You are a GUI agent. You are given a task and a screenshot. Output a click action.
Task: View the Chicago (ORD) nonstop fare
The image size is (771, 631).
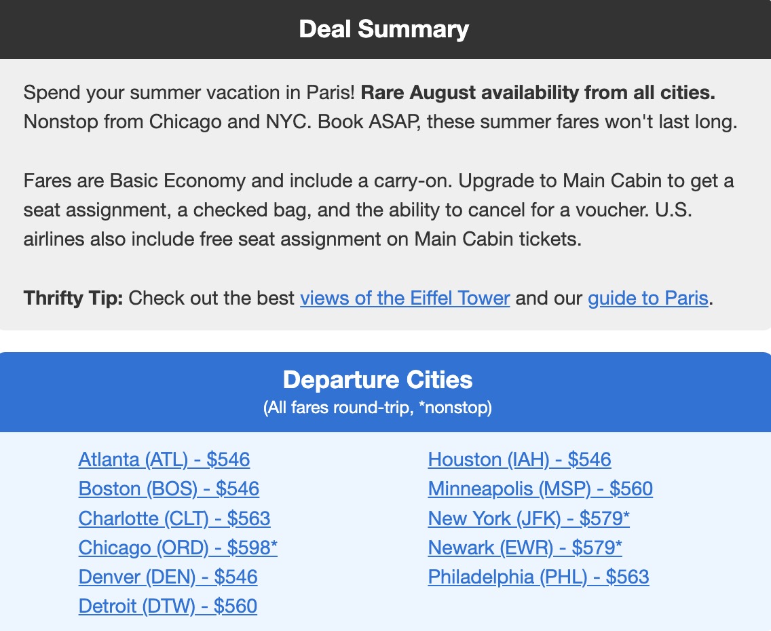tap(178, 548)
